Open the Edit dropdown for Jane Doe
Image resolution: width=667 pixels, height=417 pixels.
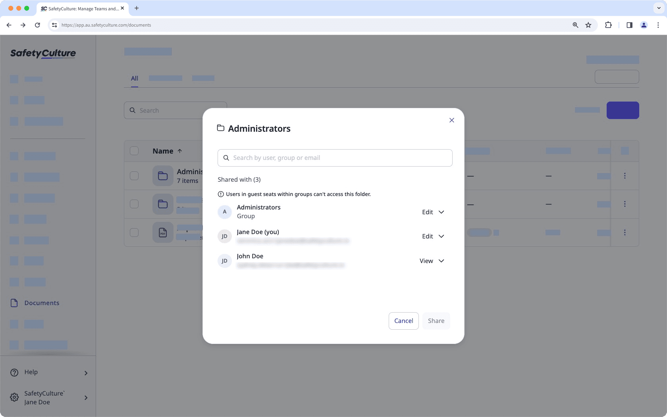pyautogui.click(x=433, y=236)
